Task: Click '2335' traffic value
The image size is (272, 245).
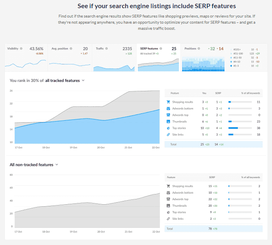Action: (127, 49)
